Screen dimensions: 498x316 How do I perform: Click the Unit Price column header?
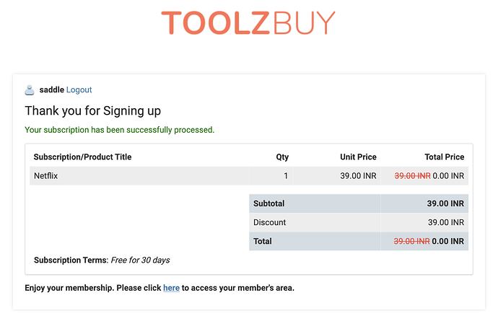tap(358, 157)
